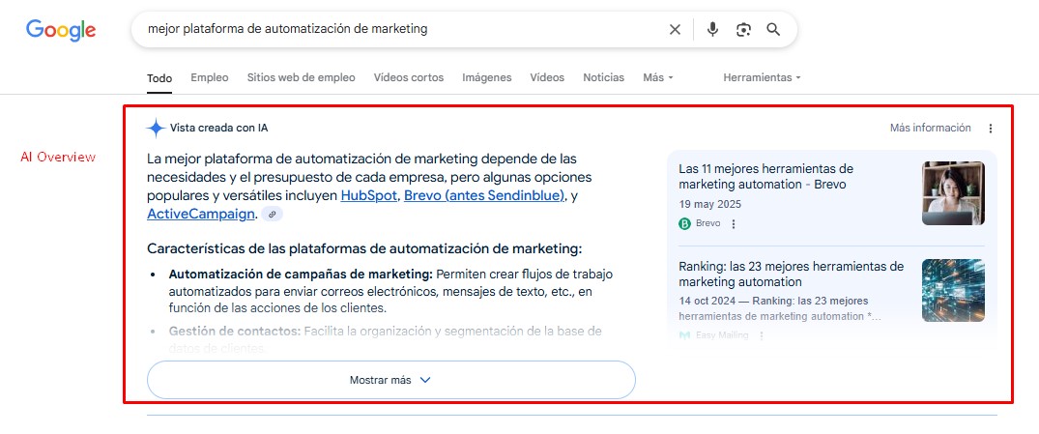Image resolution: width=1039 pixels, height=434 pixels.
Task: Go to the Google logo homepage
Action: pos(61,30)
